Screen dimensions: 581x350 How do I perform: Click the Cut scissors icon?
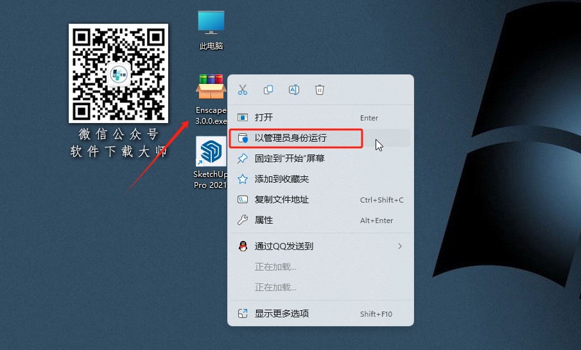(243, 90)
